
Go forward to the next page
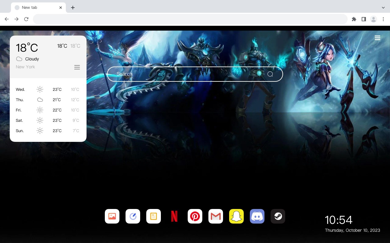[16, 19]
